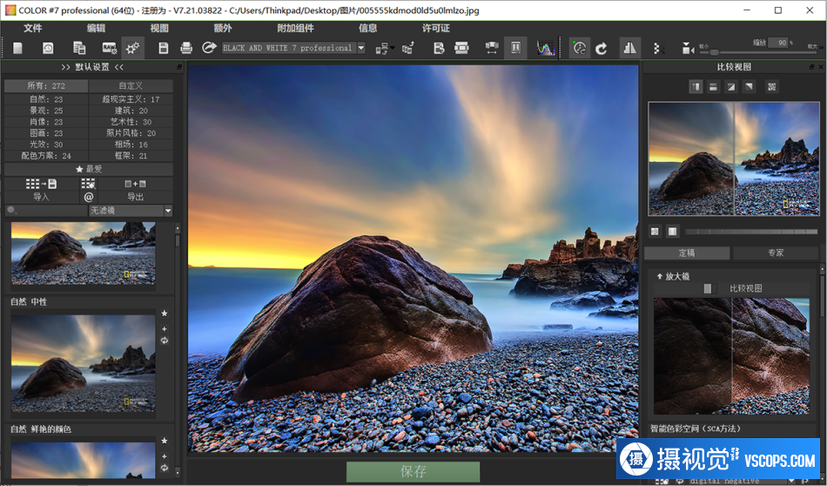Click the save-presets grid-to-disk icon

tap(41, 184)
